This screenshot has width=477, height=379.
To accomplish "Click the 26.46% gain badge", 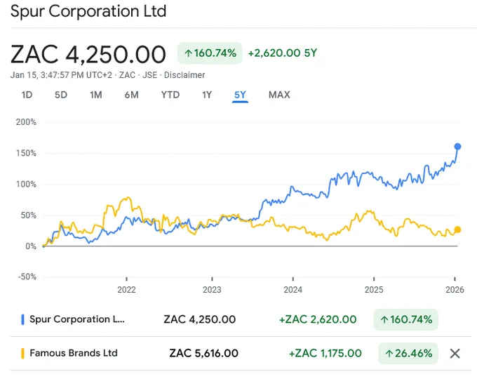I will [408, 354].
